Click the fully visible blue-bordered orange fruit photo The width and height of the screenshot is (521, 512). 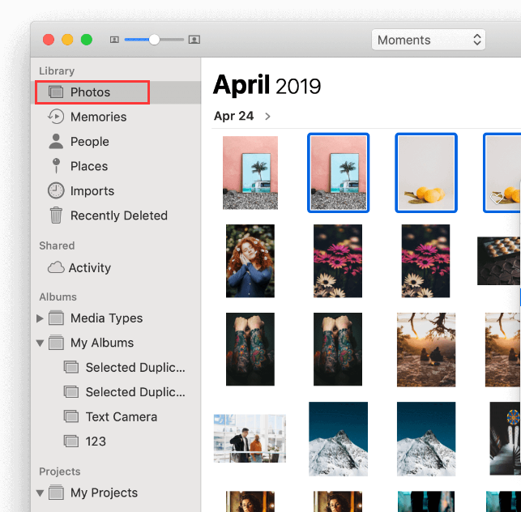click(x=426, y=173)
